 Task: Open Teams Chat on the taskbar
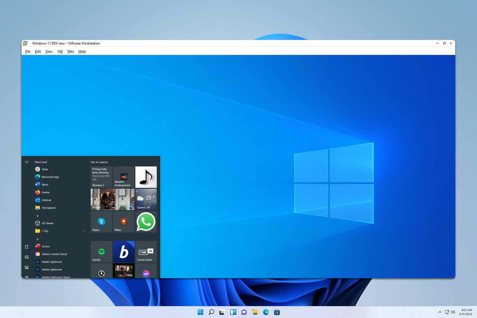click(x=244, y=312)
